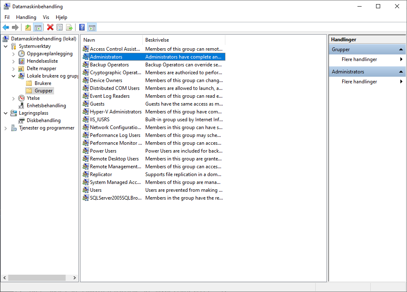Viewport: 407px width, 292px height.
Task: Click the Up one level folder icon
Action: pyautogui.click(x=28, y=28)
